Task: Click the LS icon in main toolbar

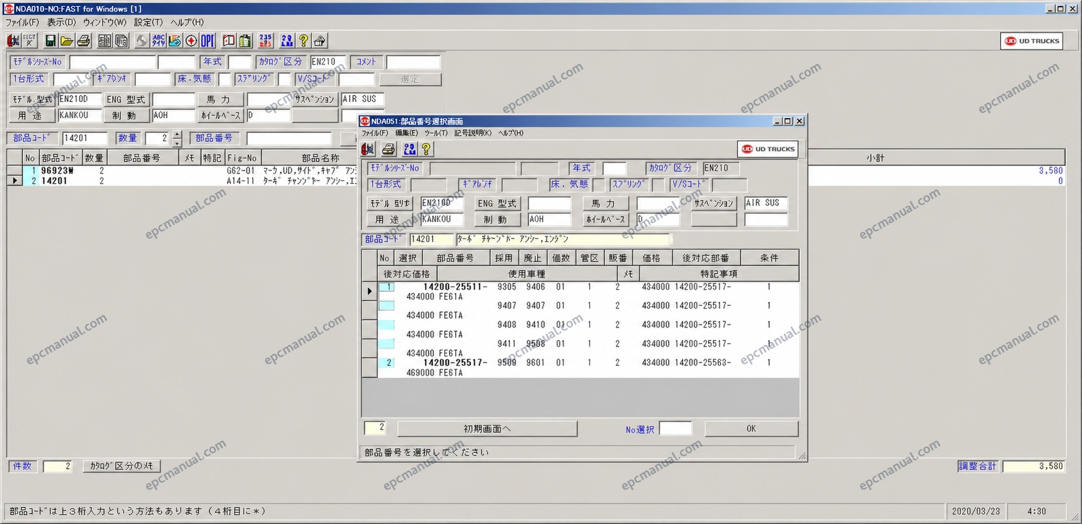Action: click(175, 41)
